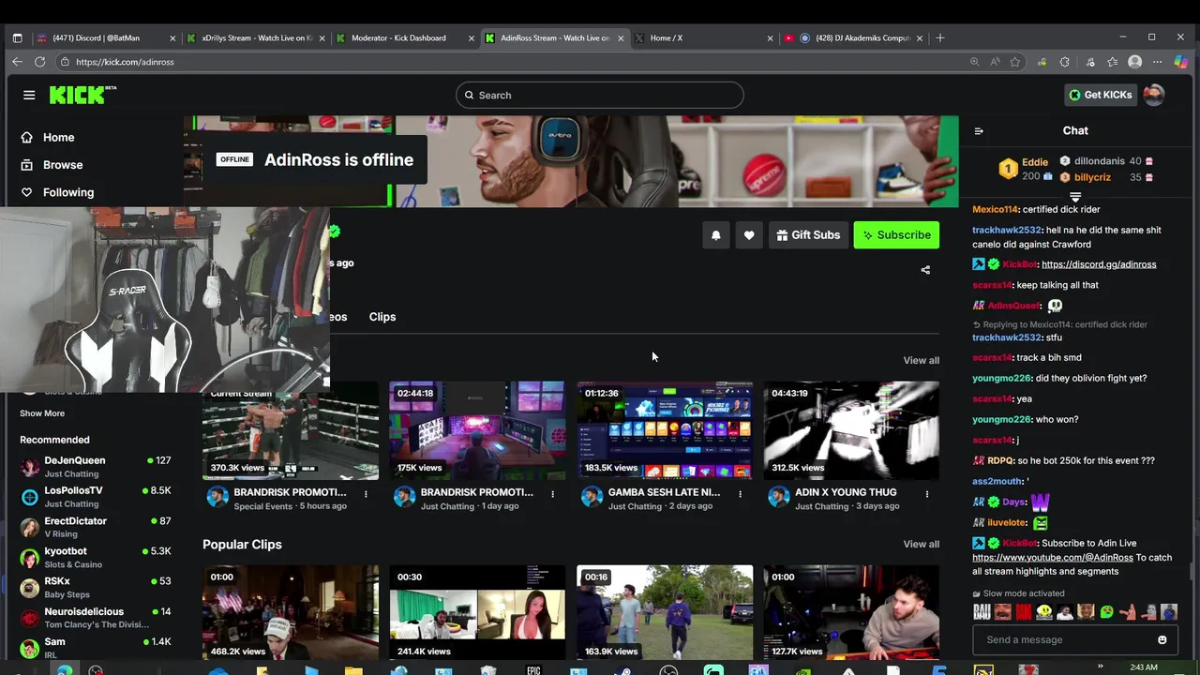Open LosPollosTV recommended channel
The width and height of the screenshot is (1200, 675).
96,497
